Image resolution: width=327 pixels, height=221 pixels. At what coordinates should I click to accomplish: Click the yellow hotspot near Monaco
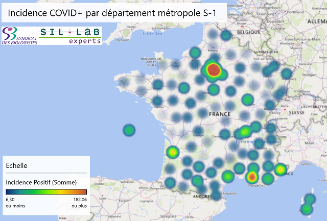coord(279,169)
